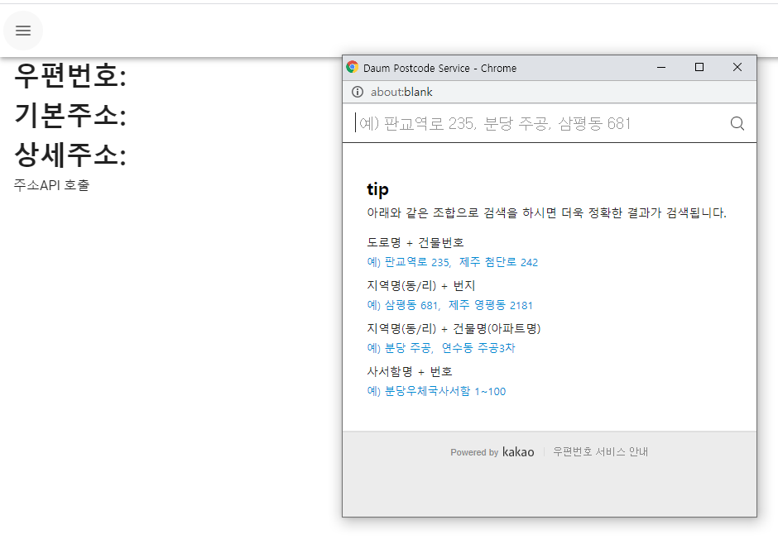Maximize the Daum Postcode Service window
778x539 pixels.
pyautogui.click(x=699, y=68)
